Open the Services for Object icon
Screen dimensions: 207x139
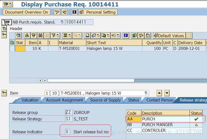tap(8, 4)
